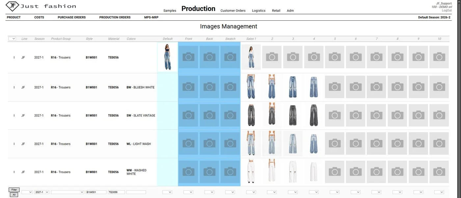Click the All button

click(14, 195)
